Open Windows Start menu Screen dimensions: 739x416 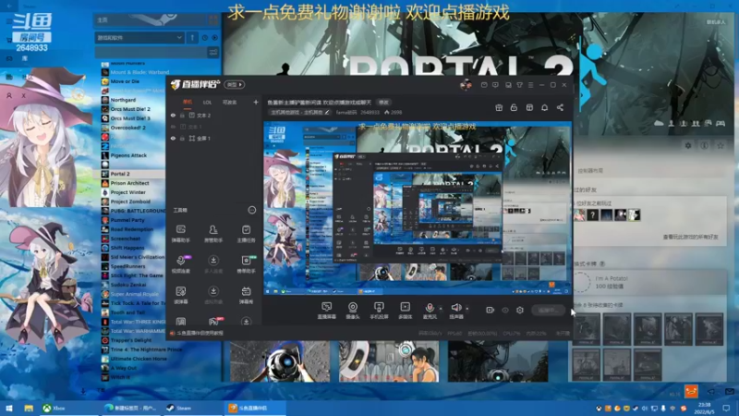(x=9, y=408)
